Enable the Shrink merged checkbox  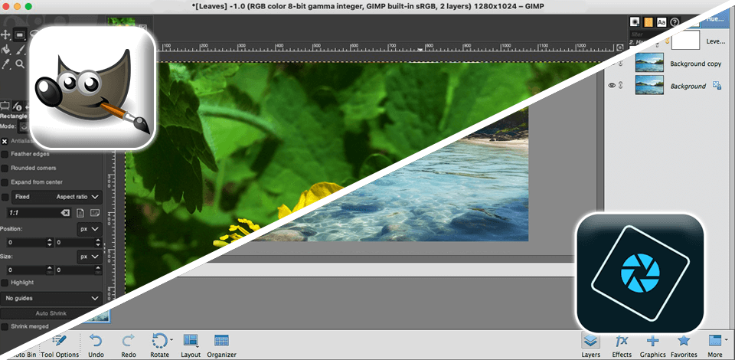[5, 326]
